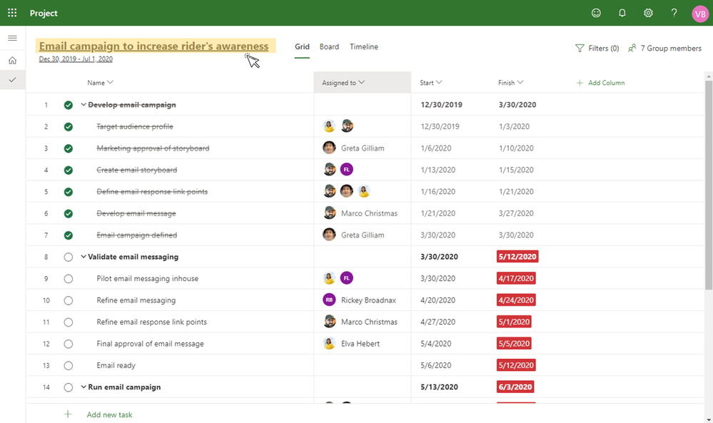The image size is (713, 423).
Task: Click the help question mark icon
Action: click(674, 13)
